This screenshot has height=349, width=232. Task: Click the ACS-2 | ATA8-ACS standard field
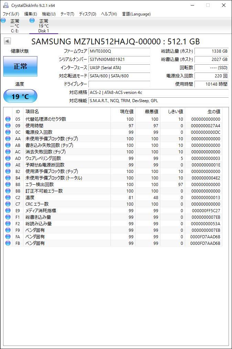(158, 92)
